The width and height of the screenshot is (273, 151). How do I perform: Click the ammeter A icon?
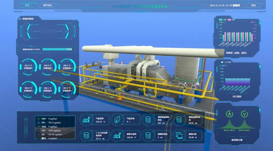coord(230,114)
